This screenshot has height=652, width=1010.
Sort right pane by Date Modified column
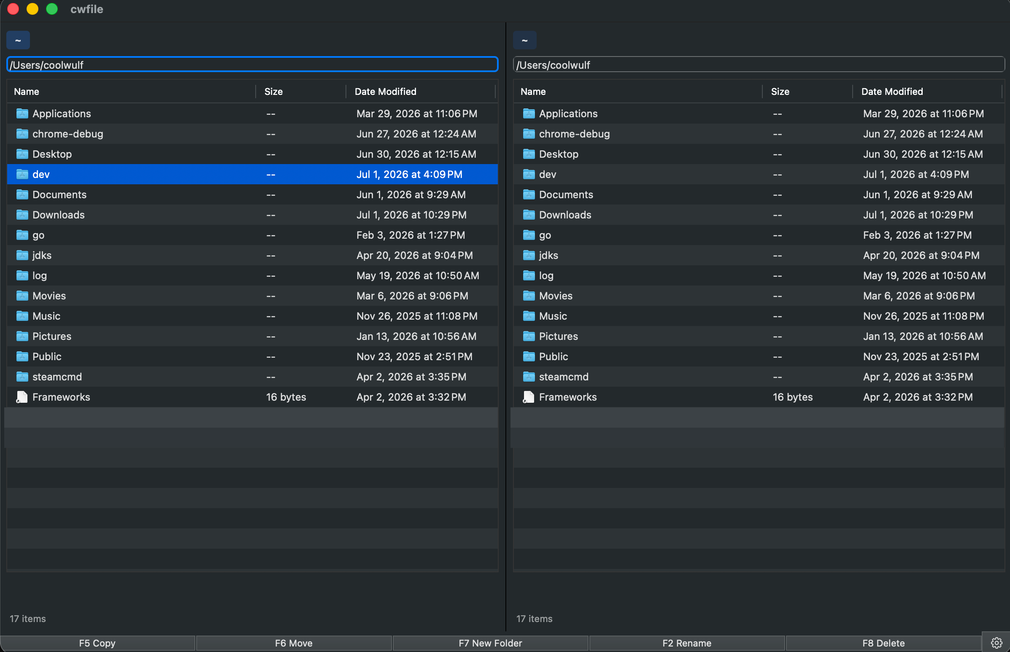[927, 92]
